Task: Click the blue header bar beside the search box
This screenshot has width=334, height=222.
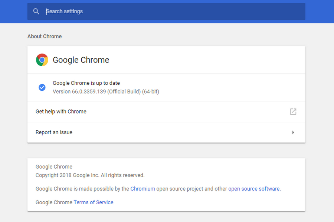Action: coord(320,11)
